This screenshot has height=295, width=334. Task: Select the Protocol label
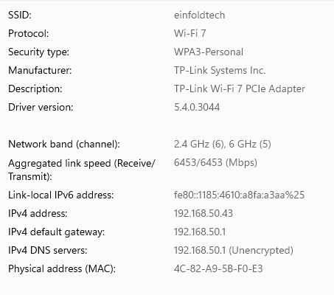click(28, 33)
